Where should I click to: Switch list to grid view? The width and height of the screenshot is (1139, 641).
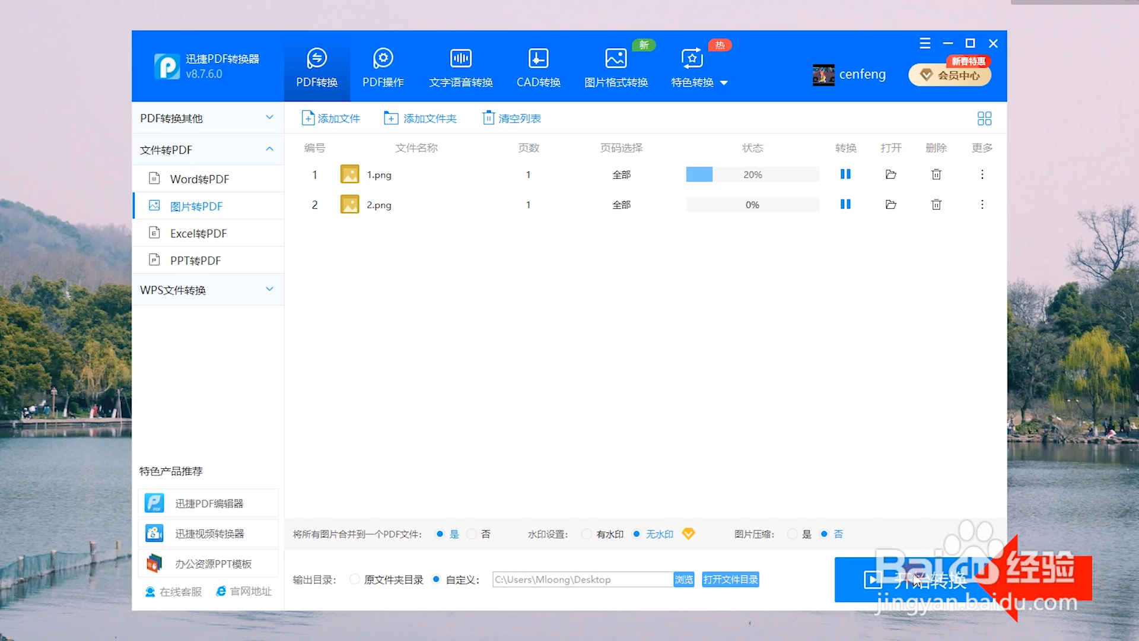984,118
